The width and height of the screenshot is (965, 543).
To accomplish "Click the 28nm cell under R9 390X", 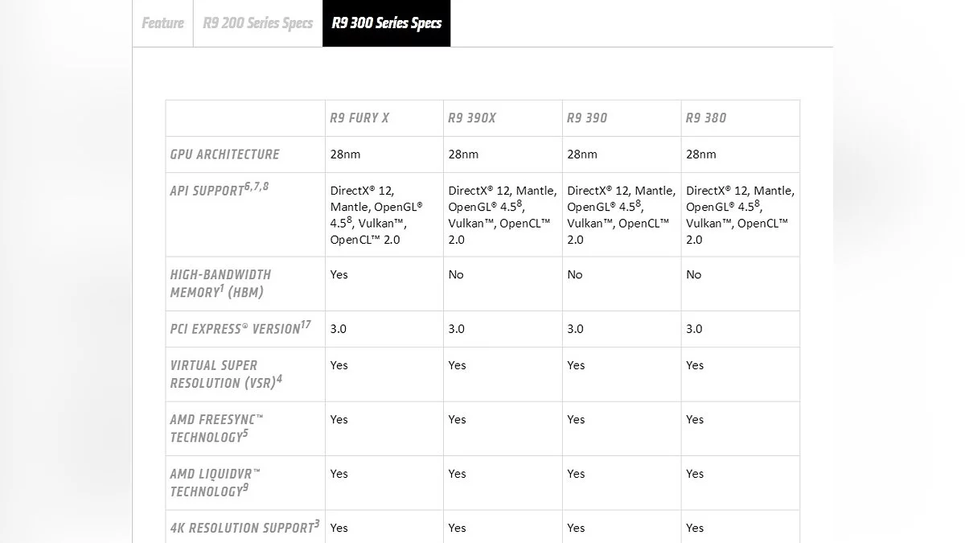I will 463,154.
